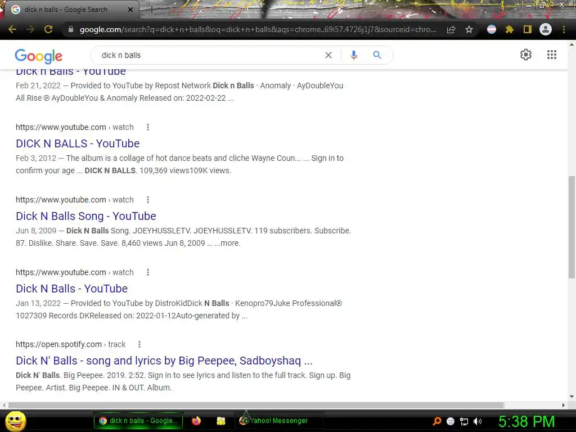Click the browser forward arrow
This screenshot has width=576, height=432.
[30, 29]
